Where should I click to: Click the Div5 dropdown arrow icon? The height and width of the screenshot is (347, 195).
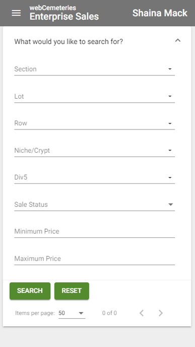tap(170, 178)
